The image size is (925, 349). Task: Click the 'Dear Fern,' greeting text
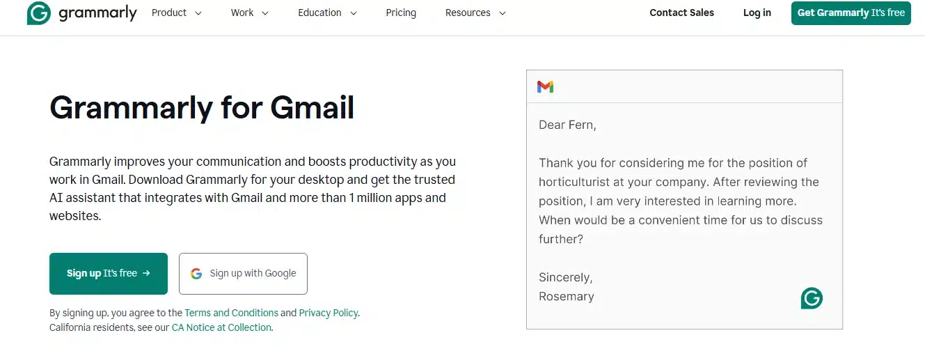(567, 125)
